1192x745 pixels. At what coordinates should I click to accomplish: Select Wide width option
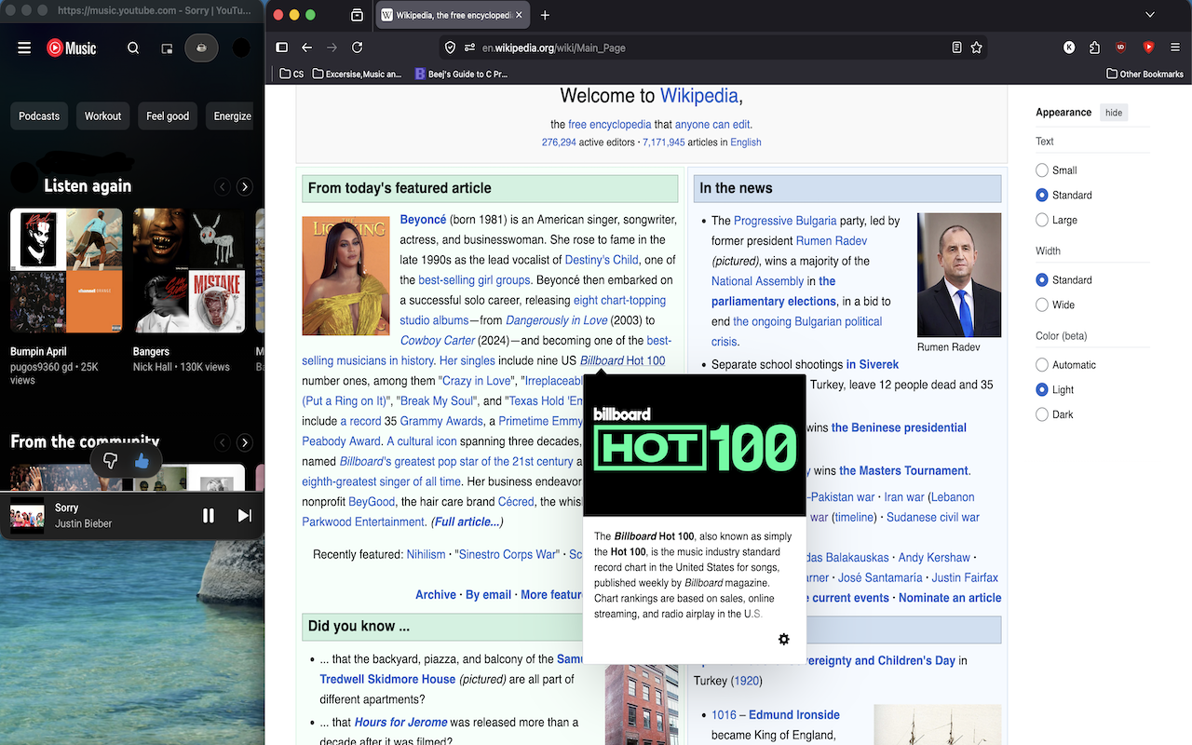pyautogui.click(x=1042, y=305)
